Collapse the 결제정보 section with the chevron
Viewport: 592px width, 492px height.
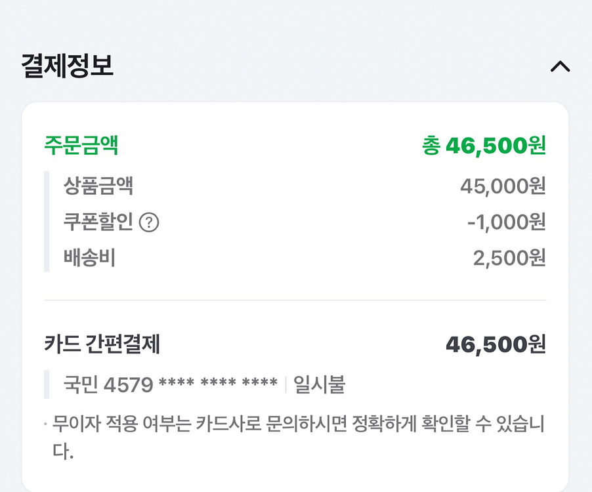point(559,66)
